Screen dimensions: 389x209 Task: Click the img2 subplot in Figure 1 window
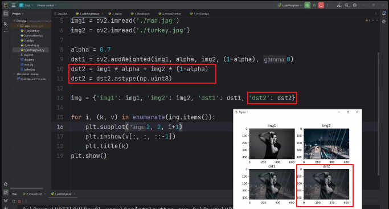tap(326, 144)
